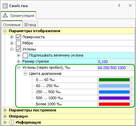Image resolution: width=136 pixels, height=126 pixels.
Task: Close the Свойства panel
Action: pyautogui.click(x=130, y=5)
